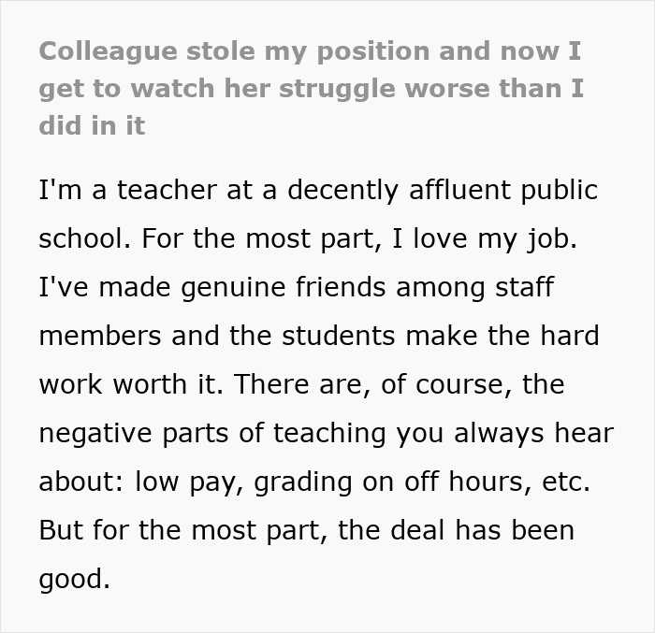
Task: Click "did in it" ending the title
Action: point(92,125)
